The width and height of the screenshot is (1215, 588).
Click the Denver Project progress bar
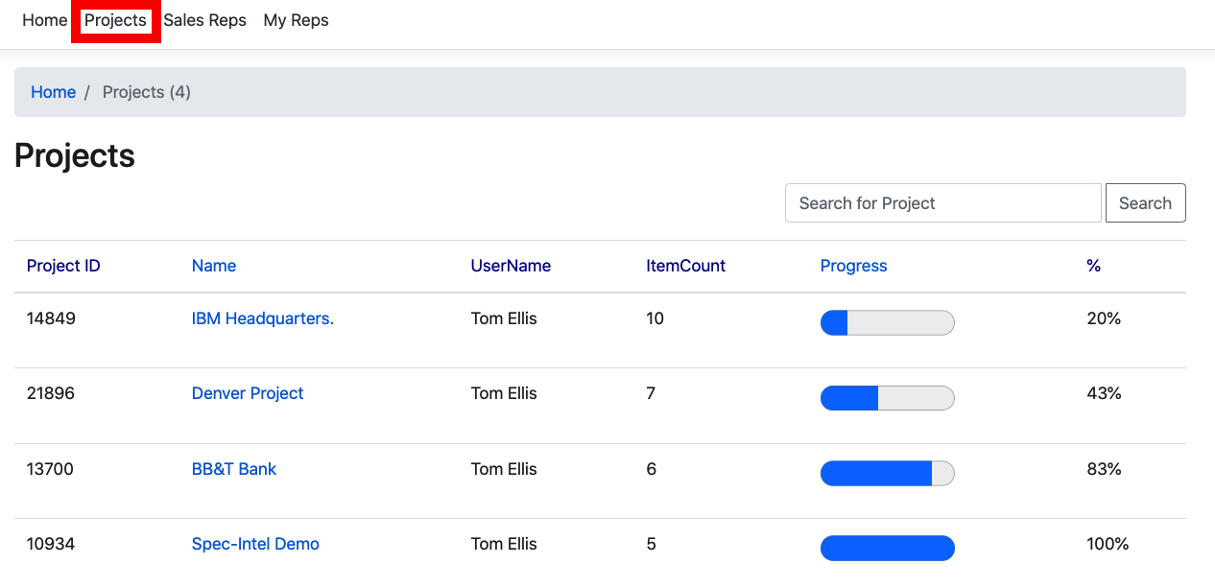[x=887, y=398]
